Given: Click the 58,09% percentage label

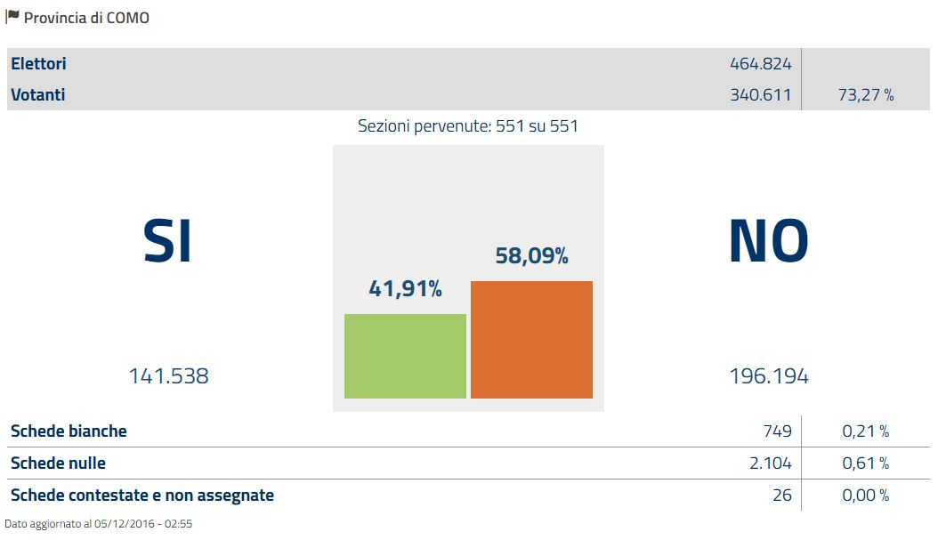Looking at the screenshot, I should [531, 256].
